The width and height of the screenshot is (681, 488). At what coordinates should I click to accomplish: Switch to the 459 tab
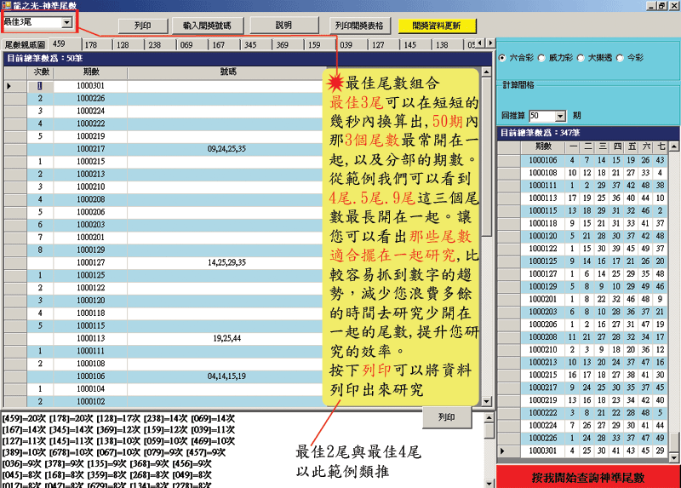coord(65,44)
